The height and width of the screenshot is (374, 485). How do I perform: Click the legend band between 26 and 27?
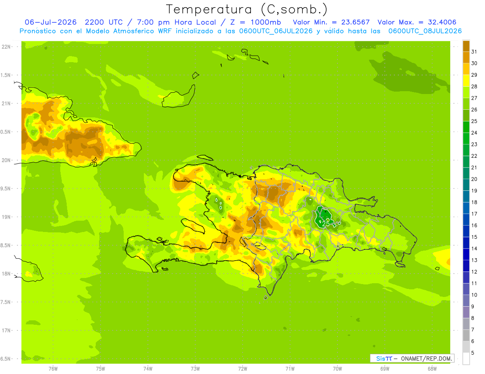pyautogui.click(x=466, y=104)
